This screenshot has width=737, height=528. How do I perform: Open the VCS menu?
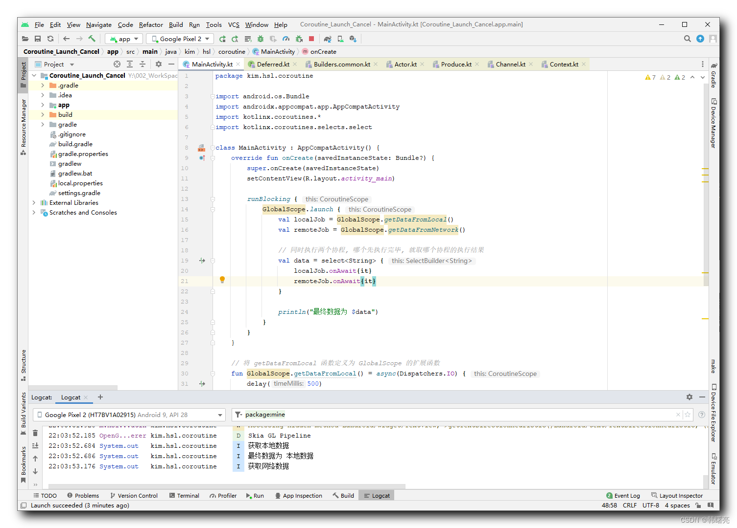234,24
